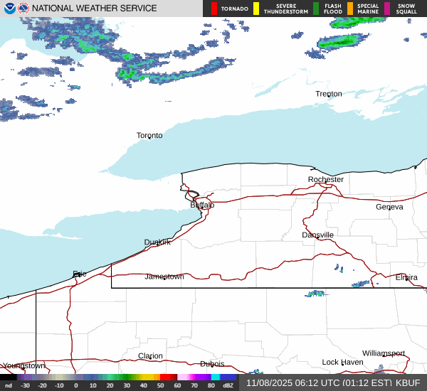
Task: Click the green Flash Flood legend marker
Action: pos(316,9)
